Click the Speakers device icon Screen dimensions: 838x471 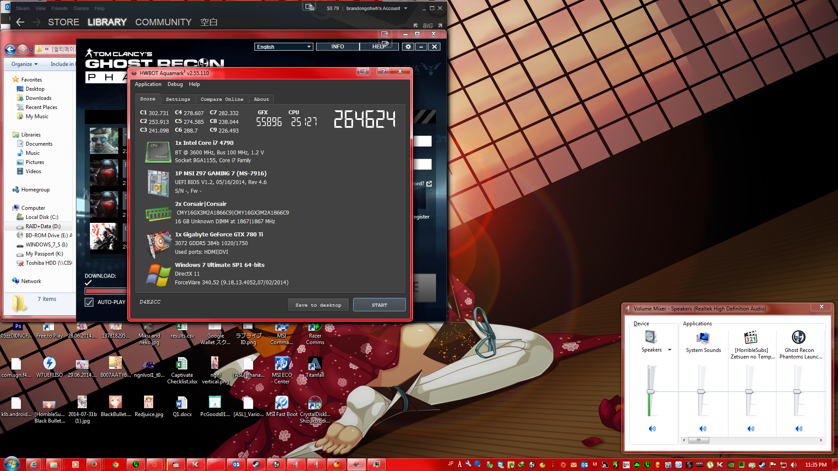[651, 337]
